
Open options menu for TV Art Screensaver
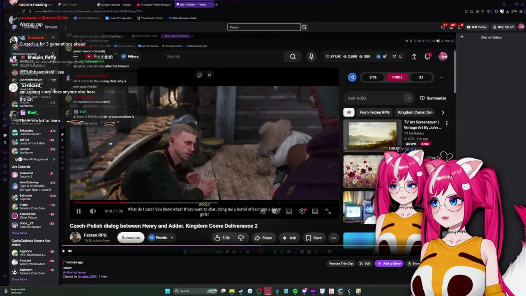tap(447, 123)
